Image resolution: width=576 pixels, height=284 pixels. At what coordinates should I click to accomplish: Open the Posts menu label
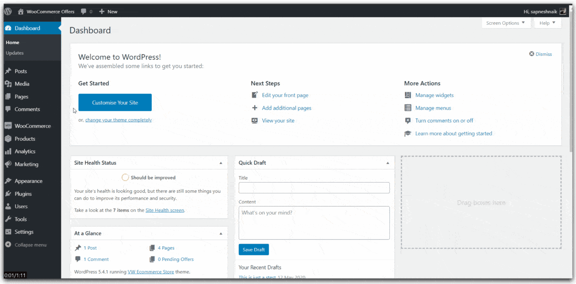point(21,71)
